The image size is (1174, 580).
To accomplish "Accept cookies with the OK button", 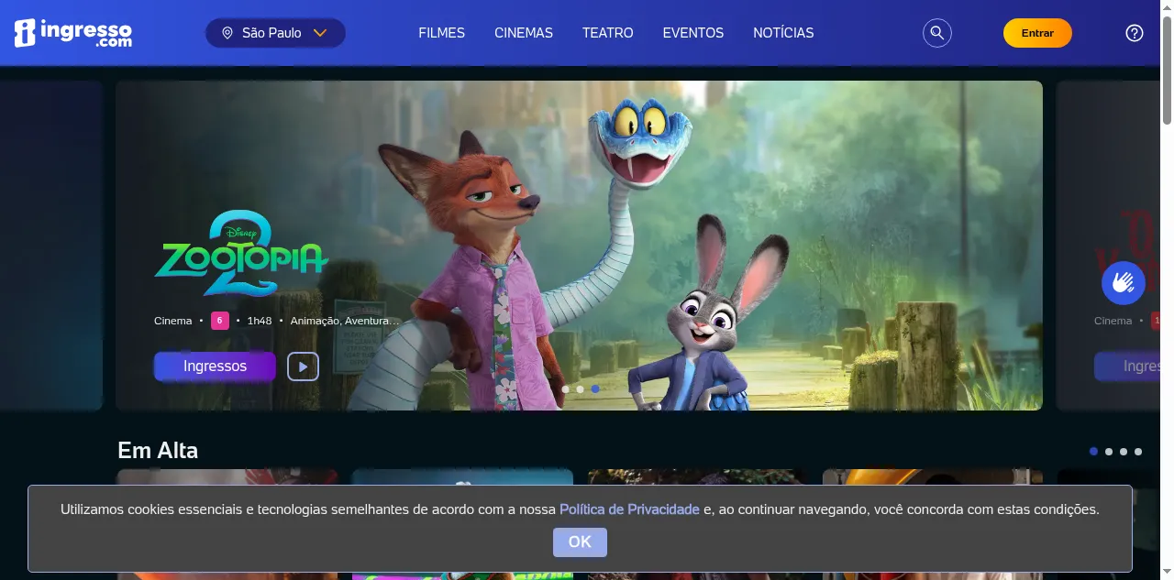I will click(x=580, y=542).
